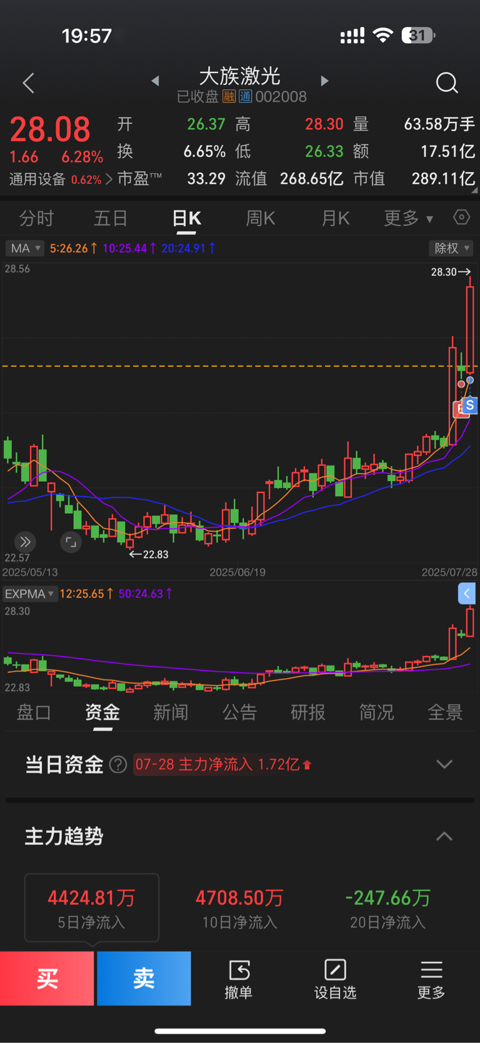The height and width of the screenshot is (1043, 480).
Task: Select the 10日净流入 value
Action: [239, 898]
